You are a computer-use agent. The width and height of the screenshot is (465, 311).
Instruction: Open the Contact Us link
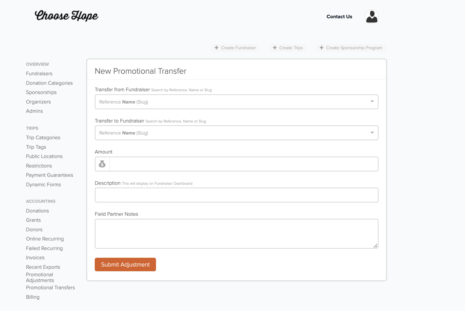[339, 16]
